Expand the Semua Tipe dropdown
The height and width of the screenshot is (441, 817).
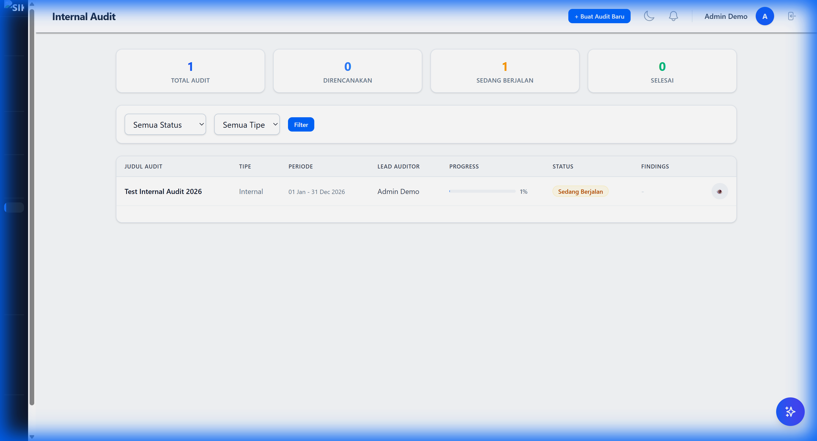(x=247, y=124)
